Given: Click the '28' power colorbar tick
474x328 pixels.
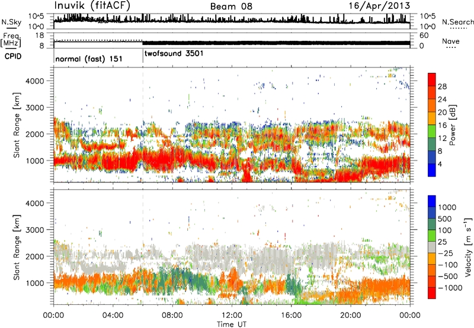Looking at the screenshot, I should 442,86.
